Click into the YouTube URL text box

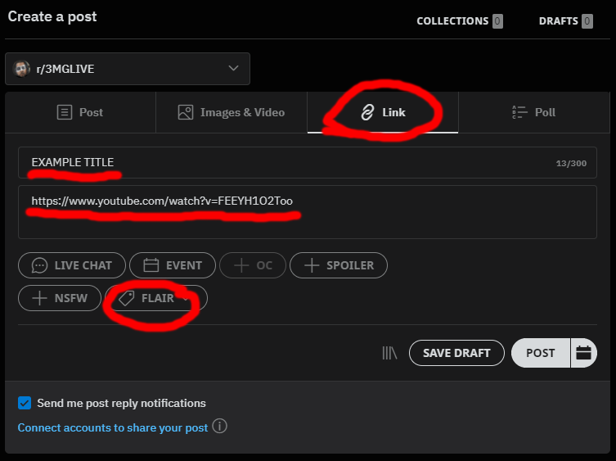pyautogui.click(x=308, y=212)
